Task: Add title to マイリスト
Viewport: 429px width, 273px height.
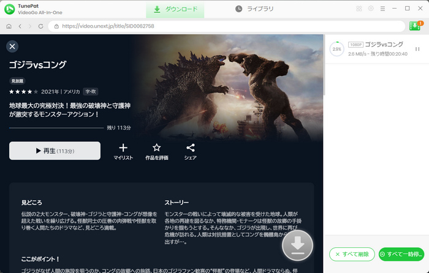Action: tap(123, 152)
